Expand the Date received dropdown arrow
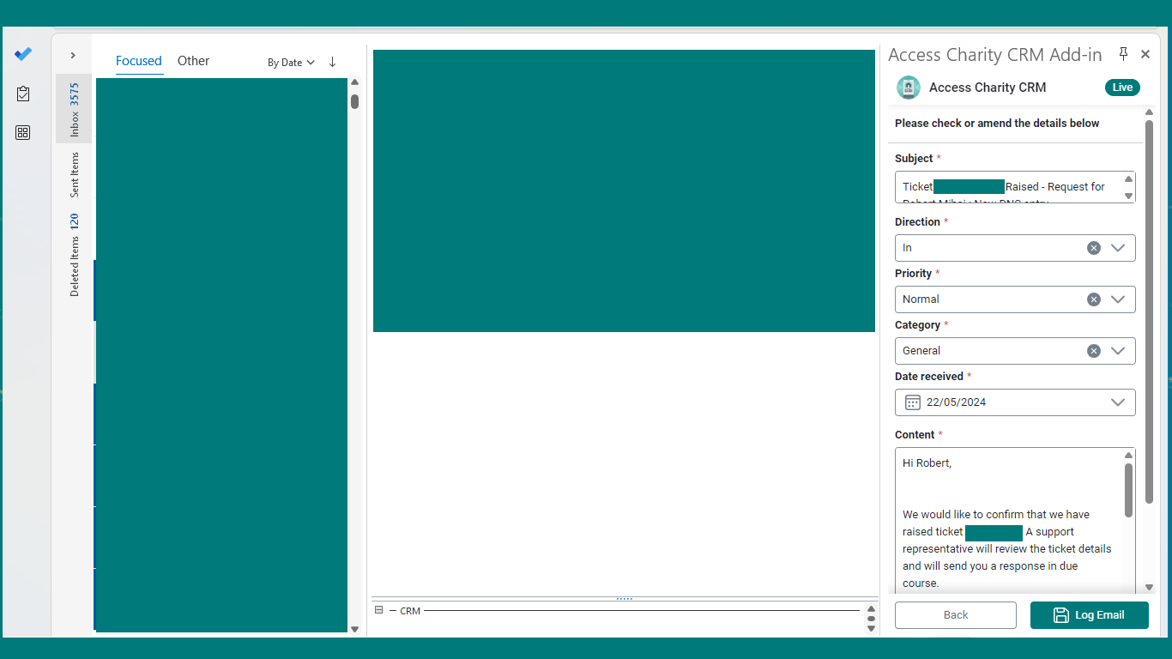The width and height of the screenshot is (1172, 659). tap(1118, 402)
